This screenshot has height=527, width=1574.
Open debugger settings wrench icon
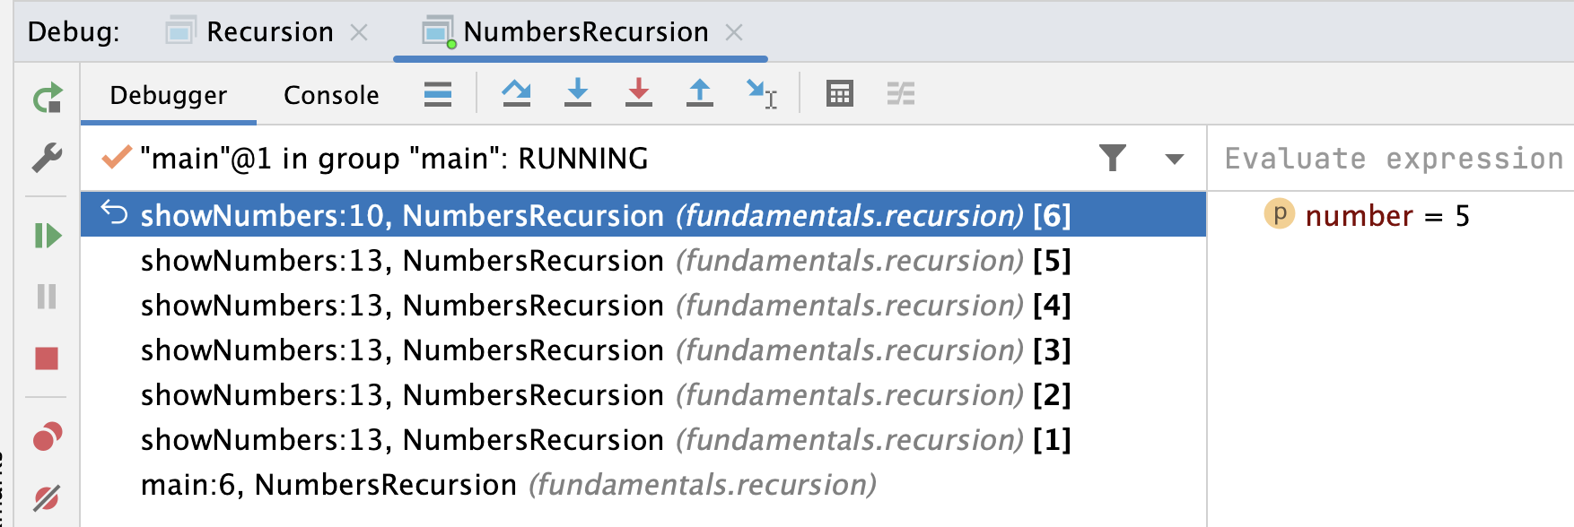[47, 158]
